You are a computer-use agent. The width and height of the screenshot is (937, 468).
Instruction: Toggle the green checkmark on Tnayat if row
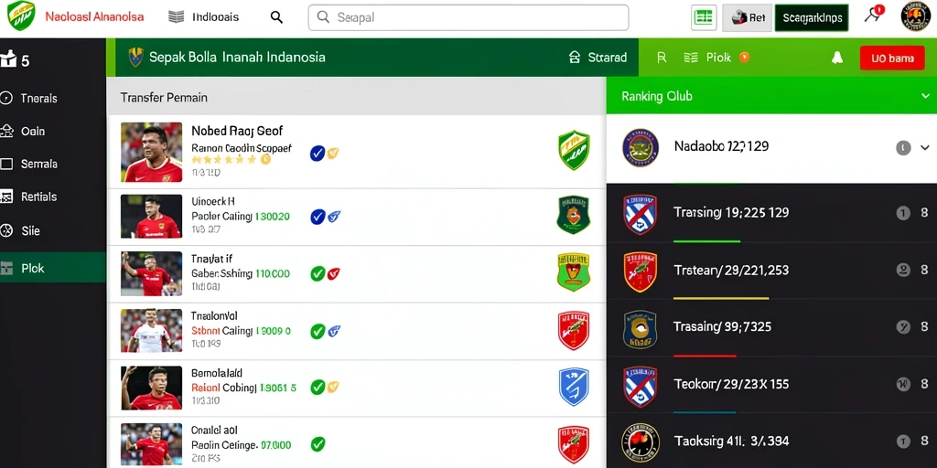(x=318, y=273)
